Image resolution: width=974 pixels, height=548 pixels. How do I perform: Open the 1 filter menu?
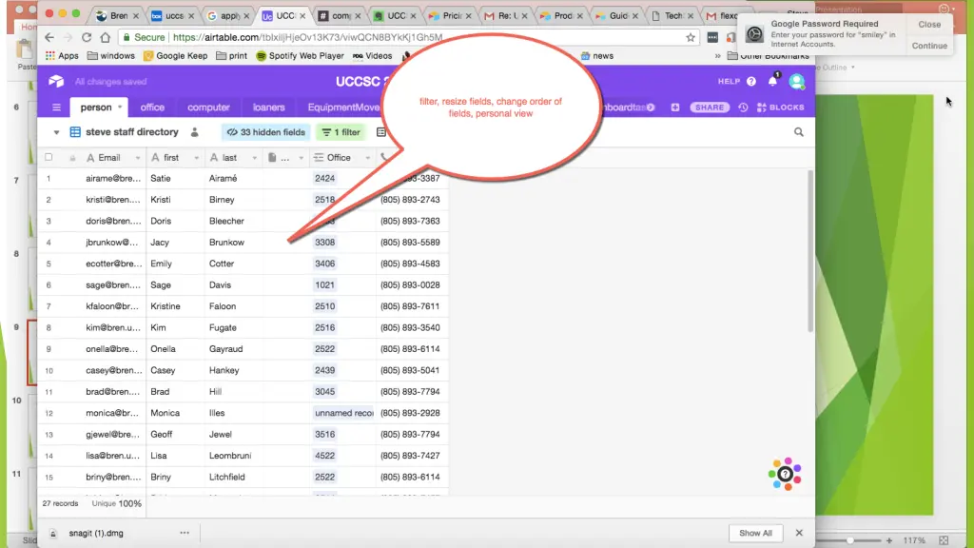pos(341,131)
